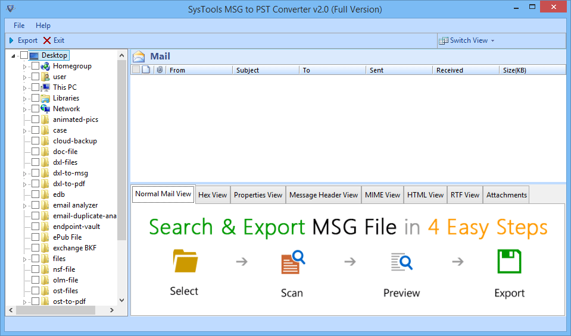Tick the ost-files folder checkbox
571x336 pixels.
(35, 291)
